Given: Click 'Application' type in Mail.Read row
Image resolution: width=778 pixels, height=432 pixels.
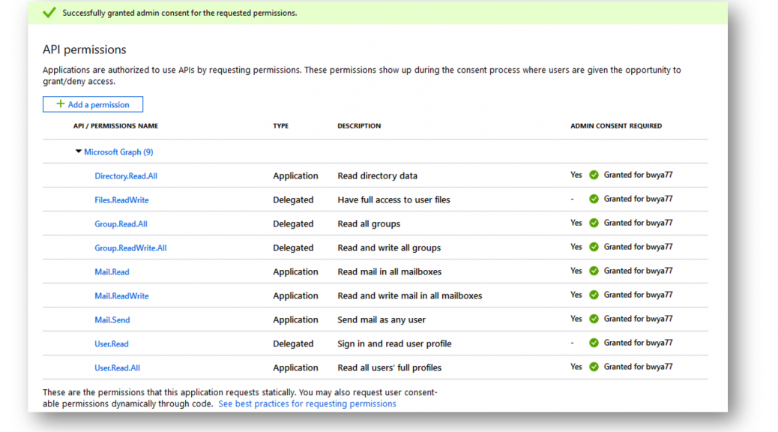Looking at the screenshot, I should pyautogui.click(x=296, y=271).
